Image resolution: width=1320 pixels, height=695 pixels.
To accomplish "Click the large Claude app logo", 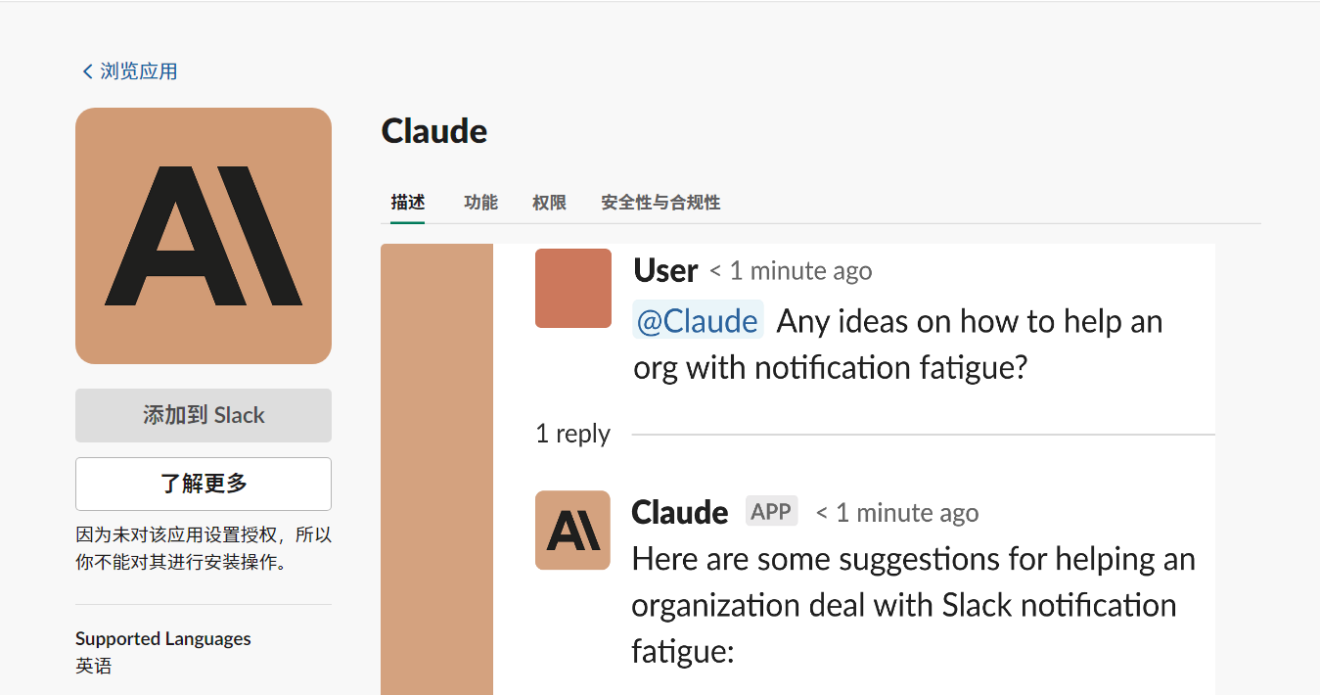I will click(204, 236).
